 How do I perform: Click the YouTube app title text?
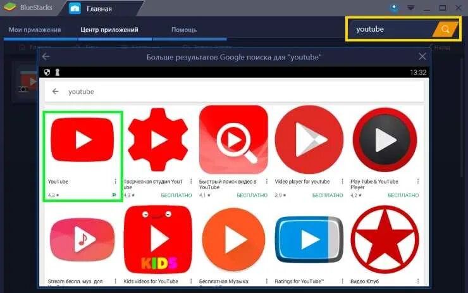click(x=58, y=182)
